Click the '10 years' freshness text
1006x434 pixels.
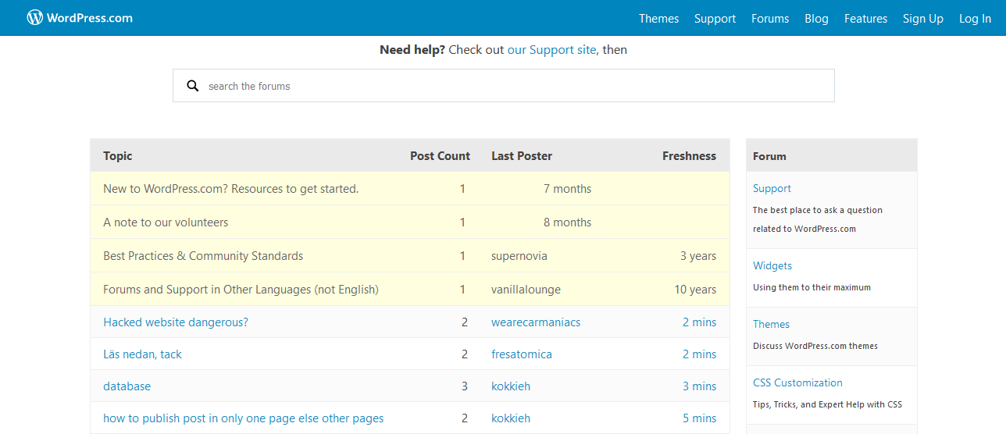point(695,290)
